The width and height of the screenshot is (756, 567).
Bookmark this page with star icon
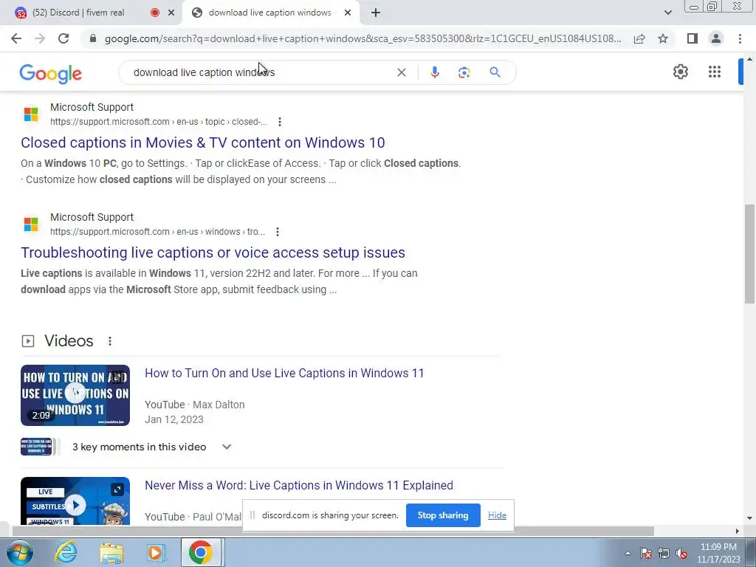pos(663,38)
